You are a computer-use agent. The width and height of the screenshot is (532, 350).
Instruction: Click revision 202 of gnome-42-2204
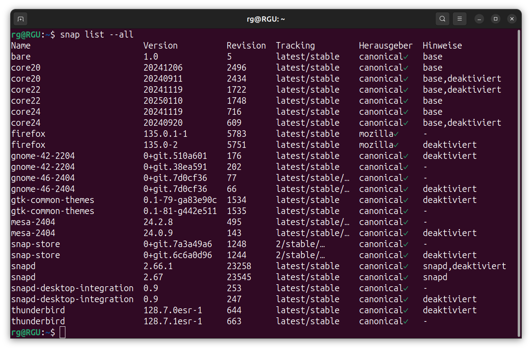(x=234, y=167)
